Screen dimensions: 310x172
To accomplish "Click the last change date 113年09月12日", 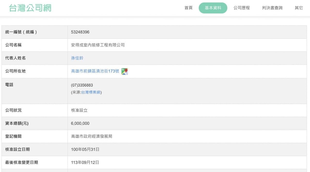I will tap(85, 162).
